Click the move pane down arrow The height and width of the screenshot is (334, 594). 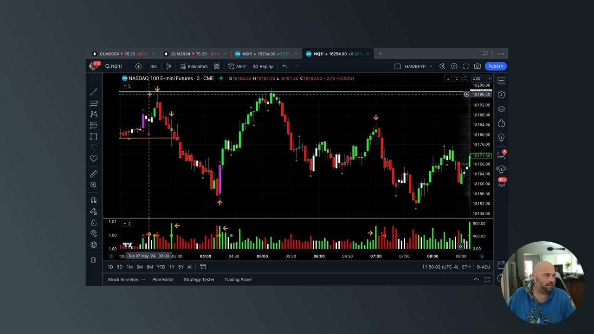448,78
